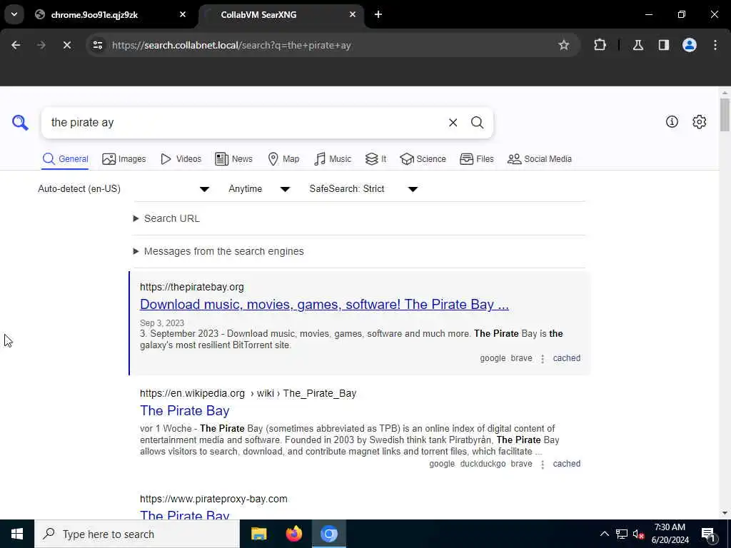Open the Windows Start menu
This screenshot has width=731, height=548.
point(17,534)
